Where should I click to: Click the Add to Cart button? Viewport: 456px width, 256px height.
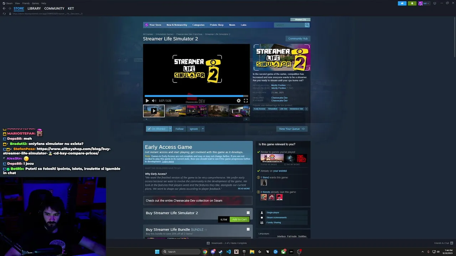click(x=239, y=219)
